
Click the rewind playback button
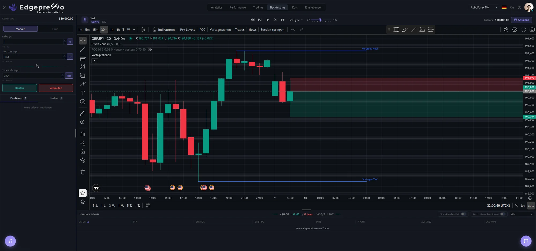(252, 20)
